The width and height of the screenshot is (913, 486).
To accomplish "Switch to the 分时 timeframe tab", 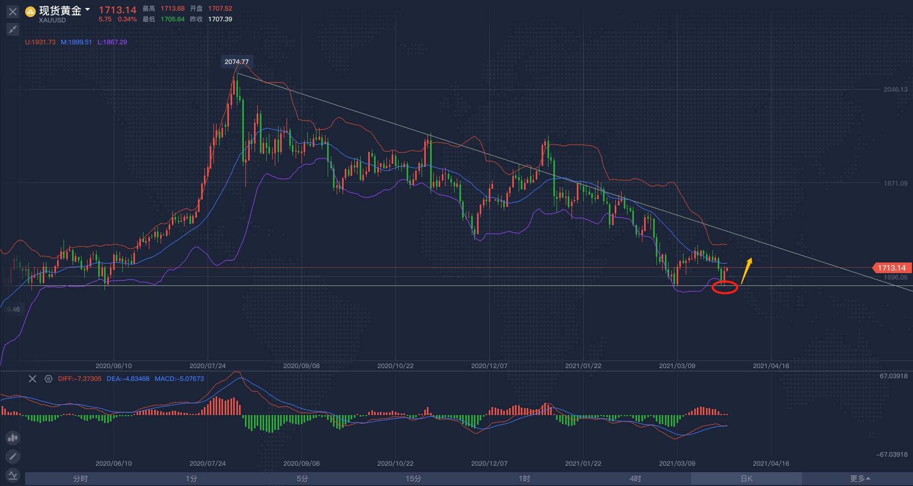I will tap(81, 479).
